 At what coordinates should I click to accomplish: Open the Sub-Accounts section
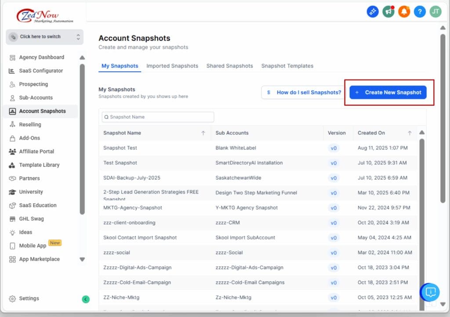tap(38, 97)
